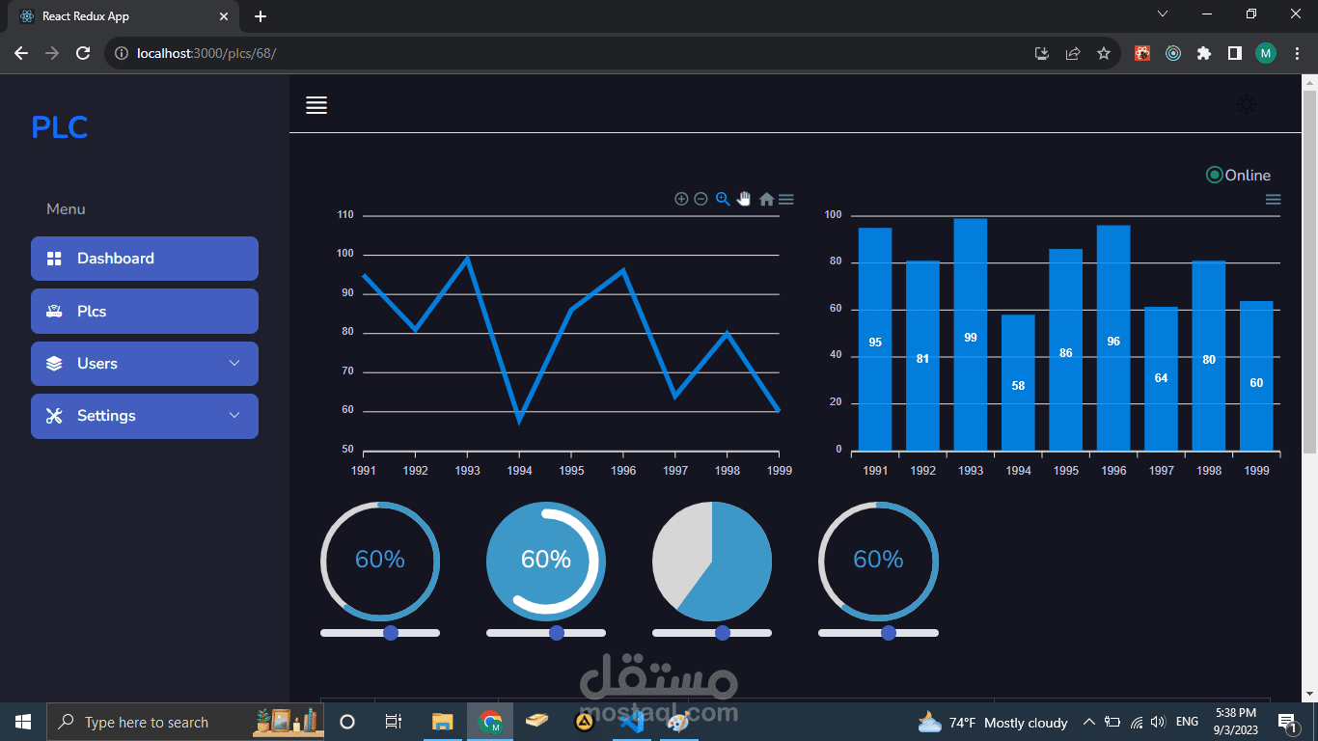
Task: Click the slider under the pie chart
Action: [x=712, y=633]
